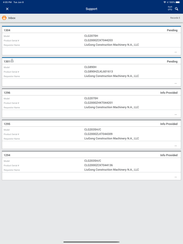Viewport: 183px width, 244px height.
Task: Open more options for record 1301
Action: 176,84
